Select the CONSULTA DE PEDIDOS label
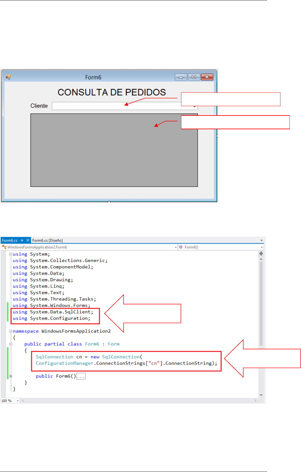Screen dimensions: 301x472 click(112, 92)
